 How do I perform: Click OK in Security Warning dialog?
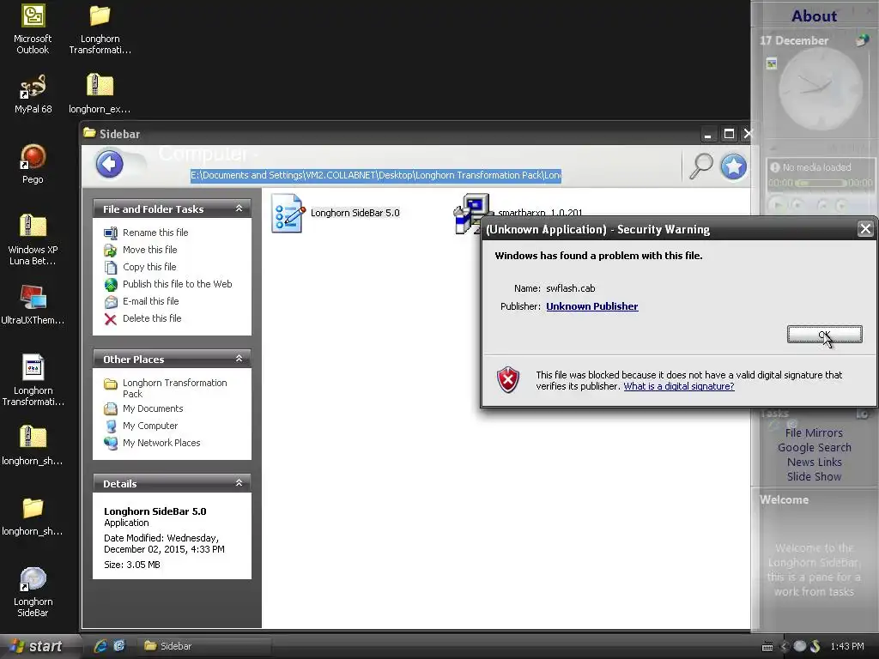(825, 335)
